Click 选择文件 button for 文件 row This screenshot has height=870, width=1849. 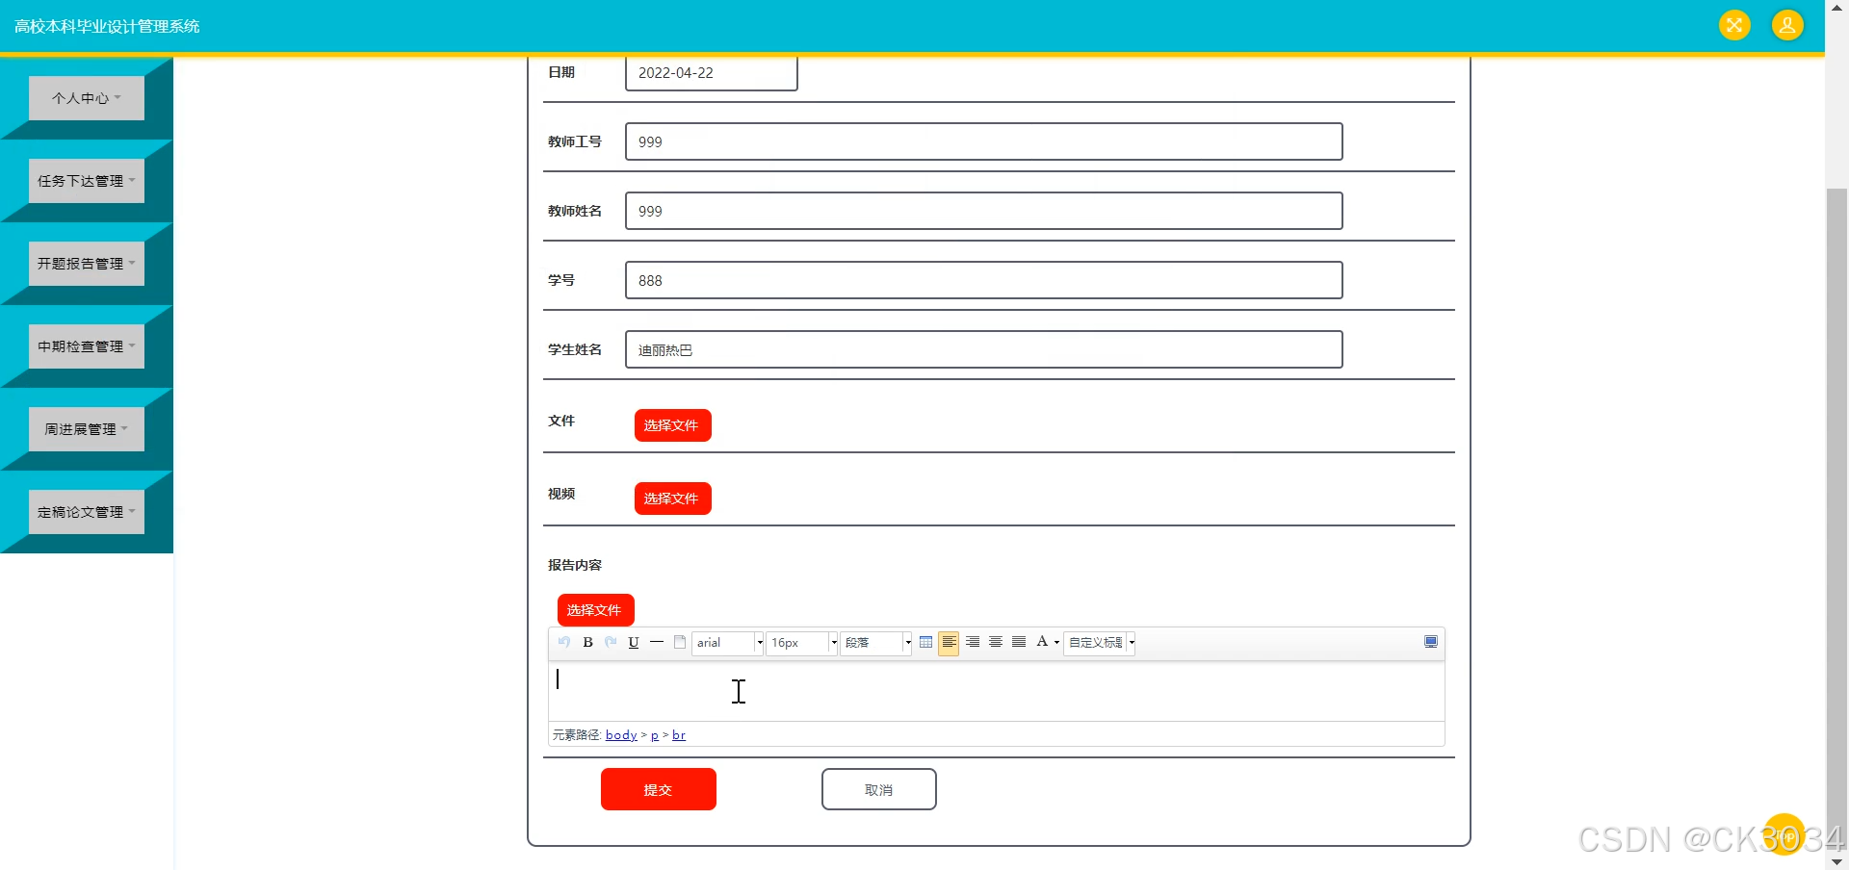[x=672, y=425]
